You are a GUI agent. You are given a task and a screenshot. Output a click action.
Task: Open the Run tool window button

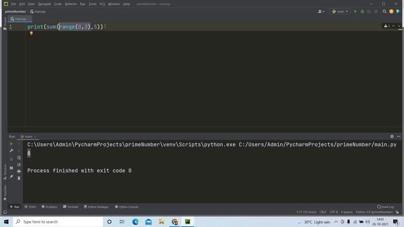[x=15, y=207]
